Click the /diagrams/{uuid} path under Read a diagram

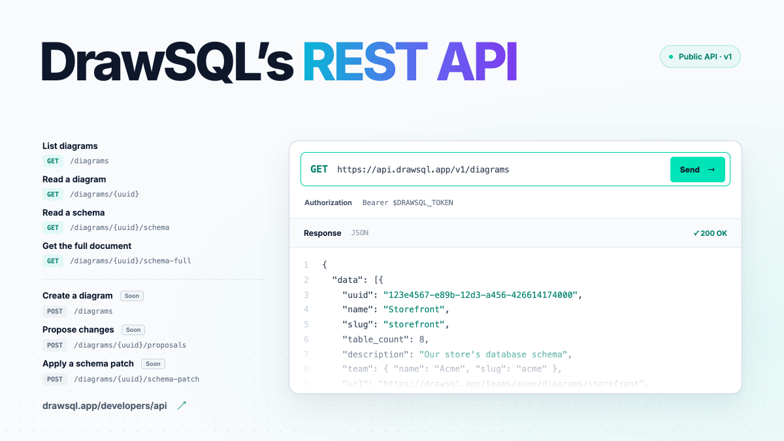[x=105, y=194]
